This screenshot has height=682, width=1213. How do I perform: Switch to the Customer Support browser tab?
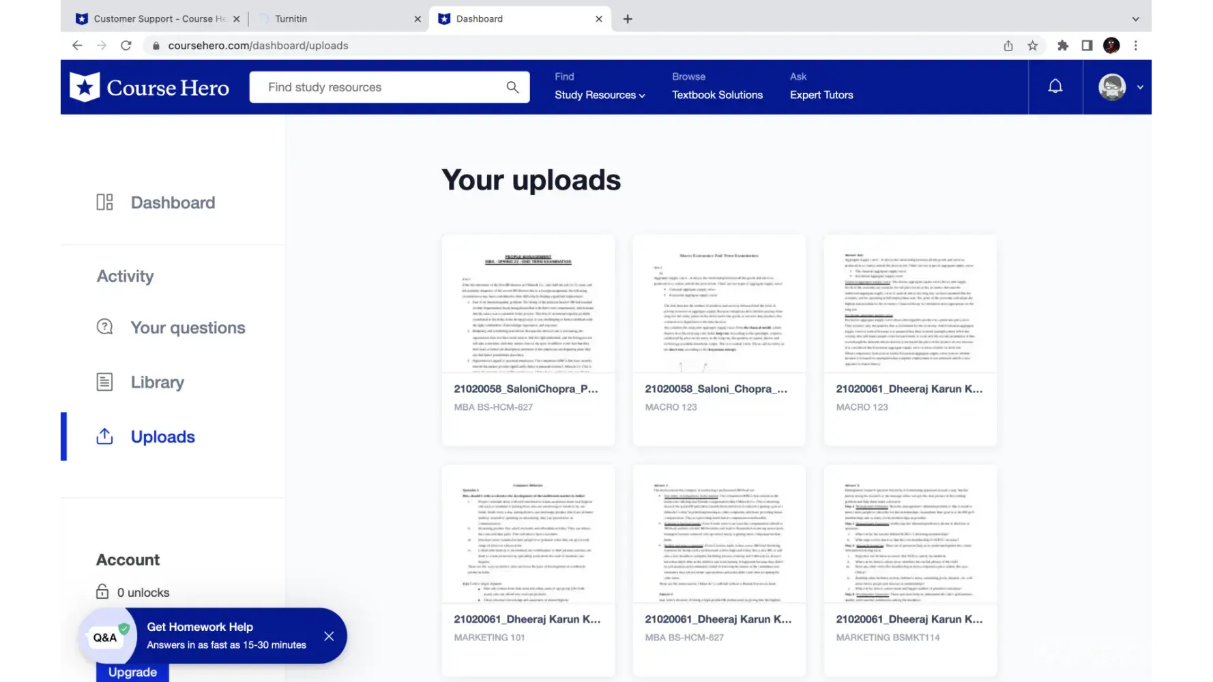158,19
